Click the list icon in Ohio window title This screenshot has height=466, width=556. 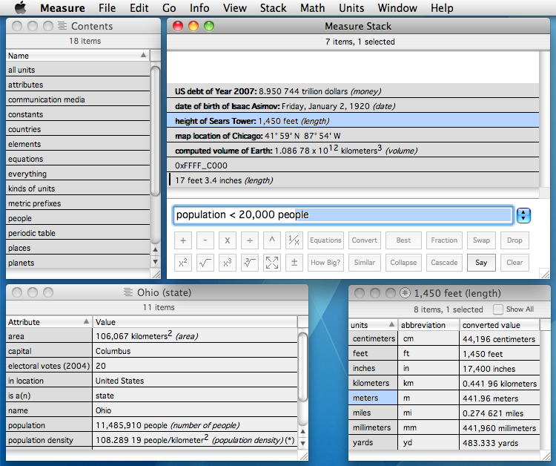click(128, 292)
